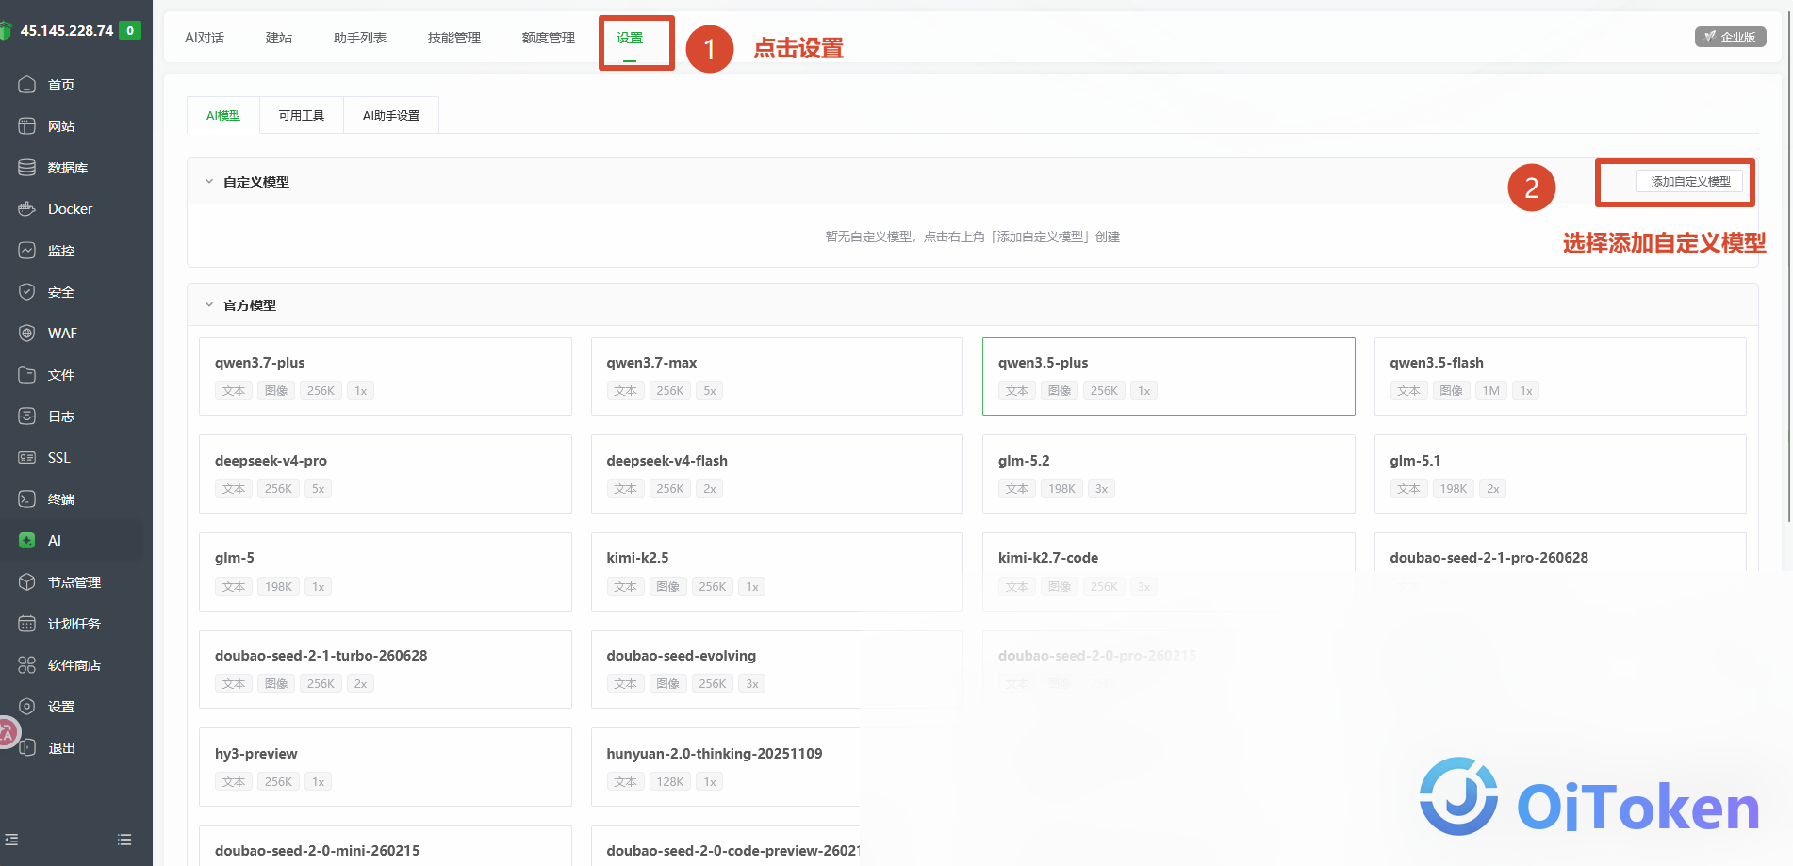Collapse the 官方模型 section chevron
The height and width of the screenshot is (866, 1793).
point(209,305)
